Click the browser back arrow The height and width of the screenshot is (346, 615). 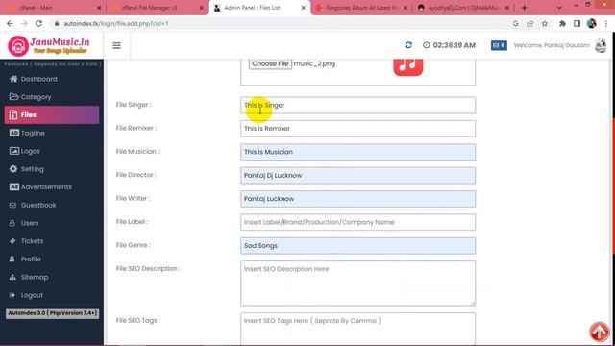coord(11,23)
